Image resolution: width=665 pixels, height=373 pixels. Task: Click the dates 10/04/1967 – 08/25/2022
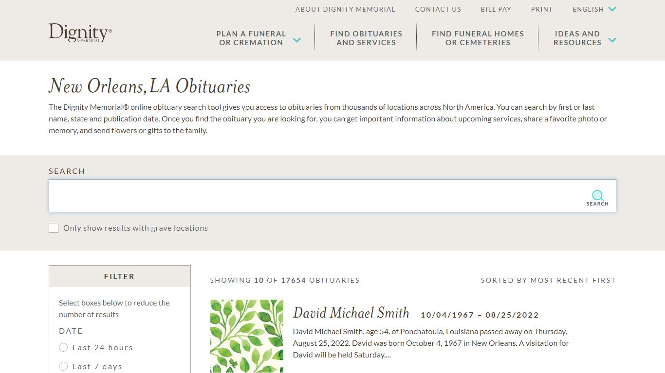point(480,315)
